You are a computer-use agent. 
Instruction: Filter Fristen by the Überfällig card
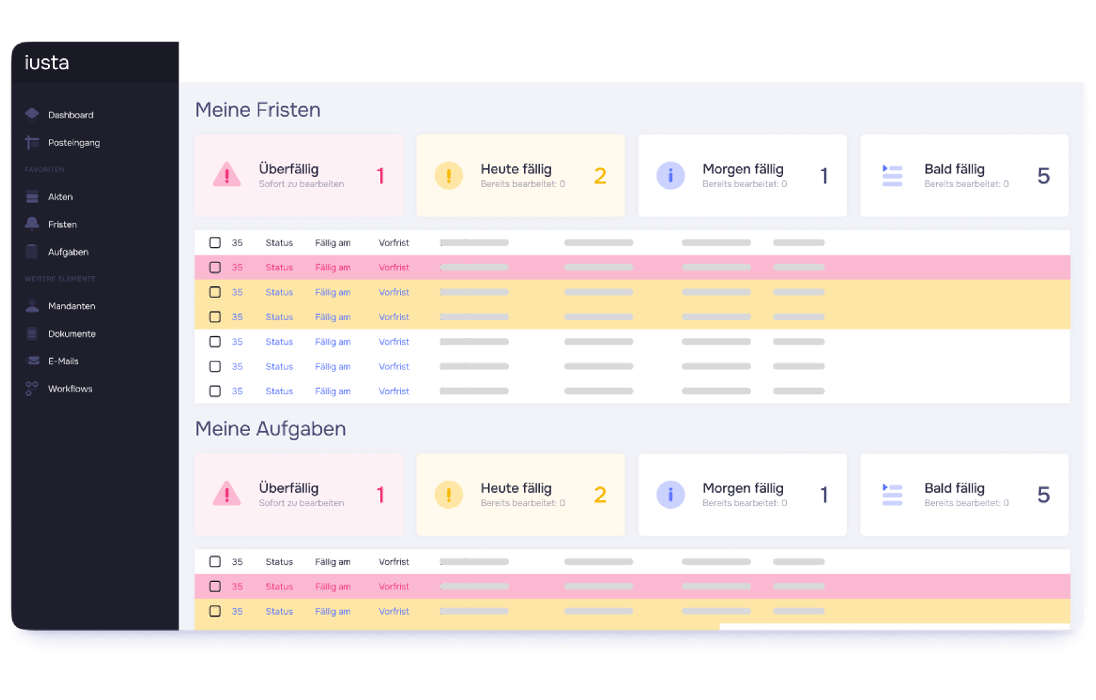coord(298,175)
